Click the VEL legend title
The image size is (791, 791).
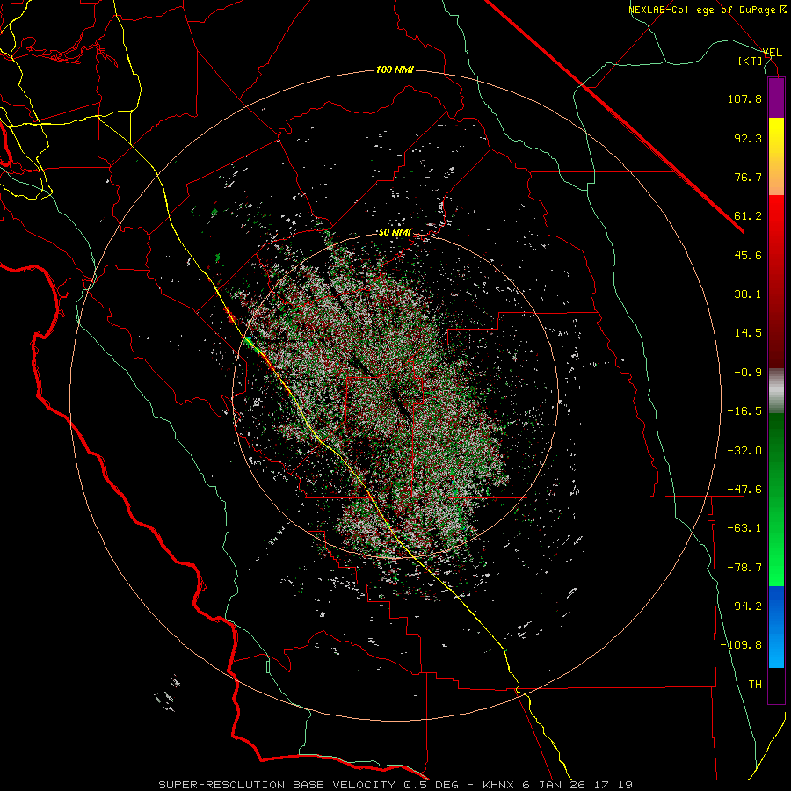click(x=772, y=53)
